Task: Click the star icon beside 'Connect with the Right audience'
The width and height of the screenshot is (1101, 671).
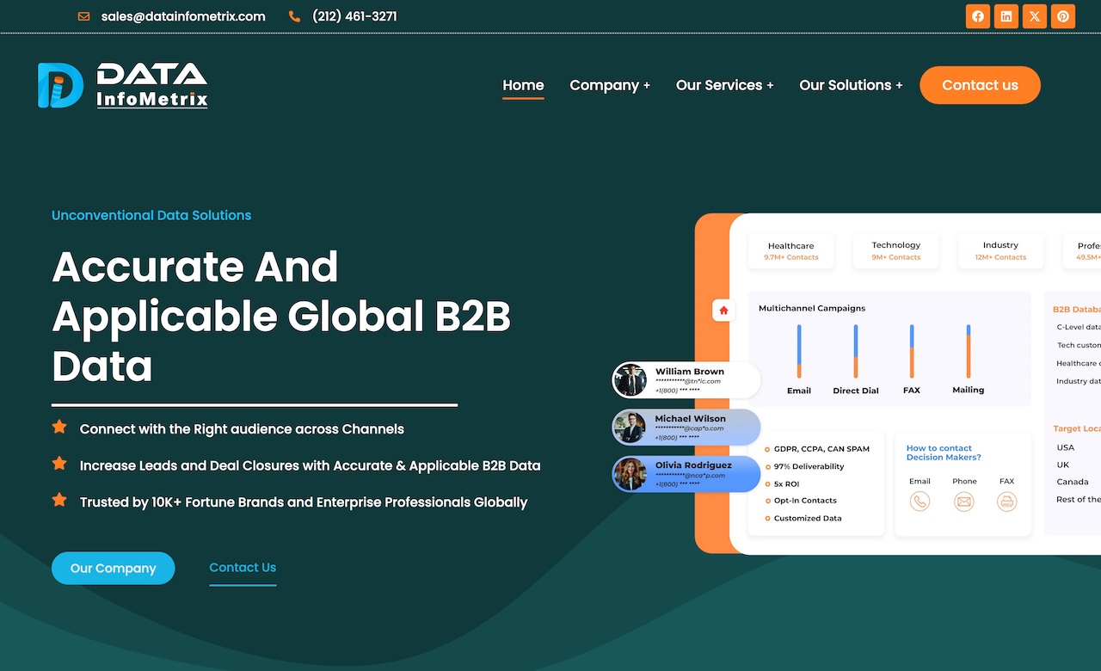Action: click(x=59, y=427)
